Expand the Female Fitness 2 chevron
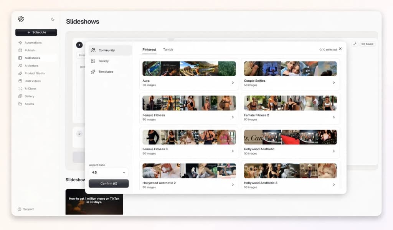Screen dimensions: 393x230 pos(334,117)
